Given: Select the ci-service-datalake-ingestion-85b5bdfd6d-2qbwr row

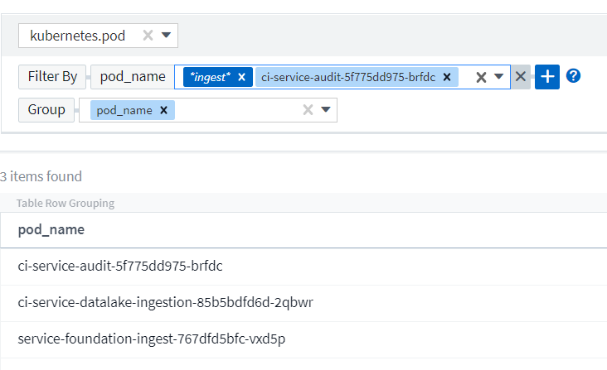Looking at the screenshot, I should (165, 302).
